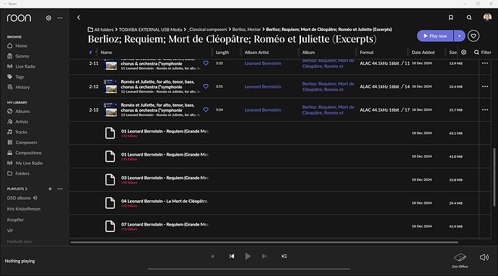The height and width of the screenshot is (276, 498).
Task: Click album art thumbnail of track 2-12
Action: [x=110, y=86]
